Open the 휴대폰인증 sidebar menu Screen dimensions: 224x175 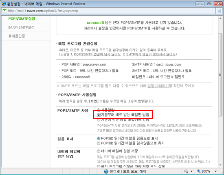click(17, 36)
